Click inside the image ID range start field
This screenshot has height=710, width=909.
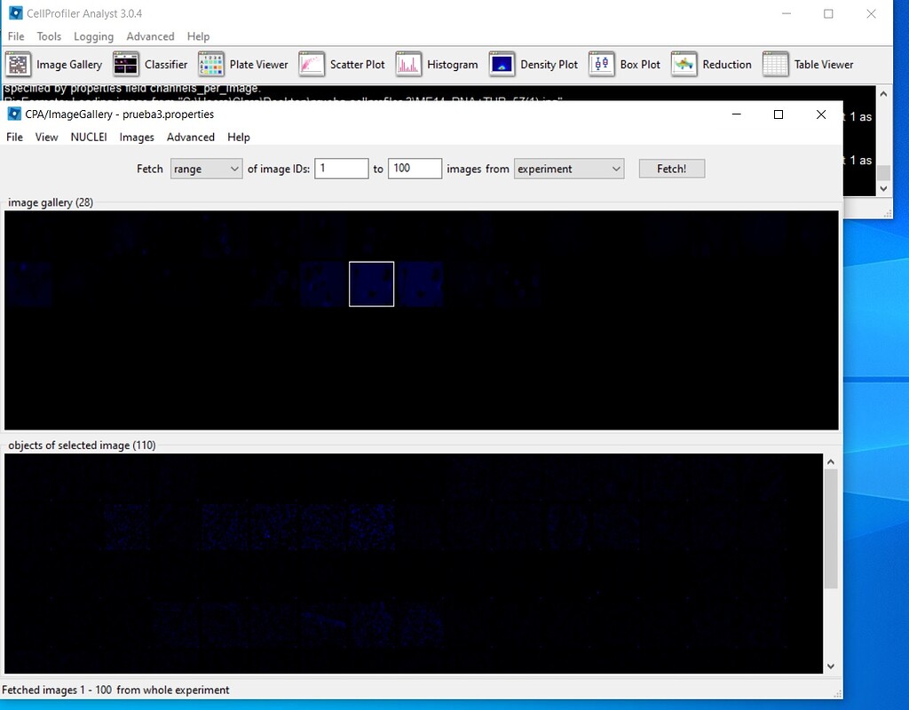[341, 168]
